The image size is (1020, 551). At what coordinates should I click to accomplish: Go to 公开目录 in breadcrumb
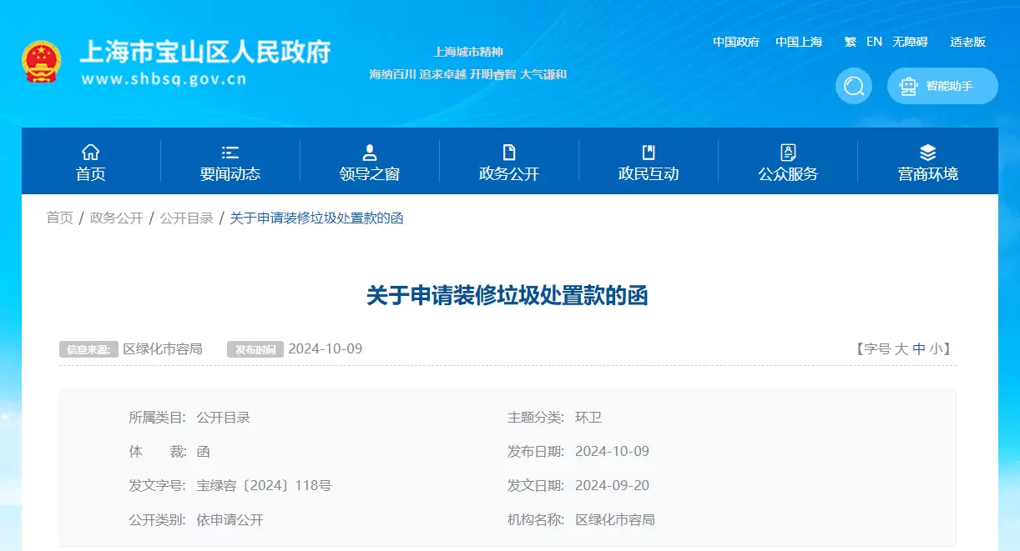186,218
